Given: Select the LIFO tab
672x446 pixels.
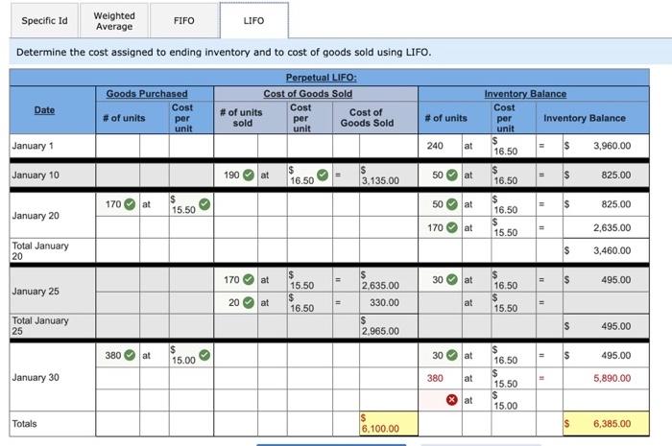Looking at the screenshot, I should 253,20.
